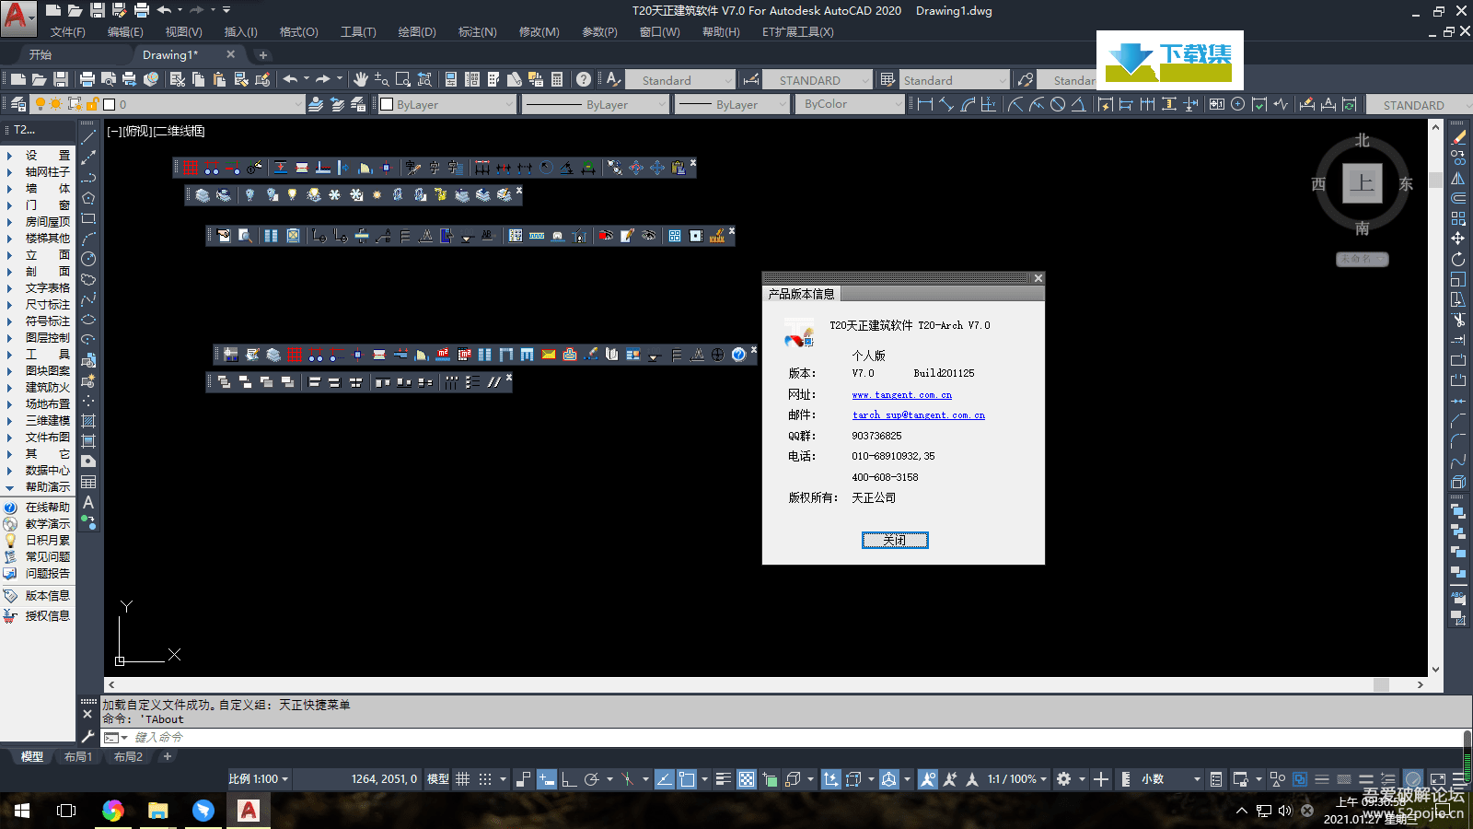Select the Mirror modify tool
1473x829 pixels.
coord(1458,178)
